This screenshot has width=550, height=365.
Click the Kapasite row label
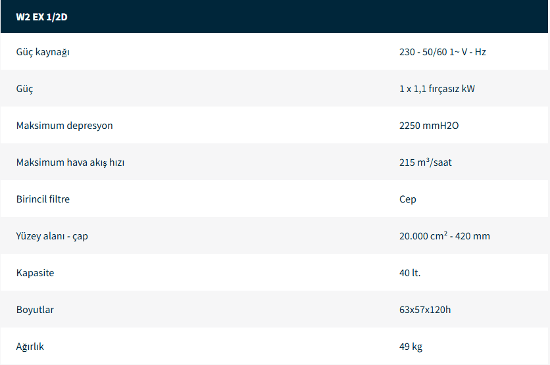(36, 273)
